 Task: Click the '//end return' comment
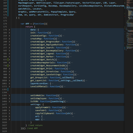[35, 125]
